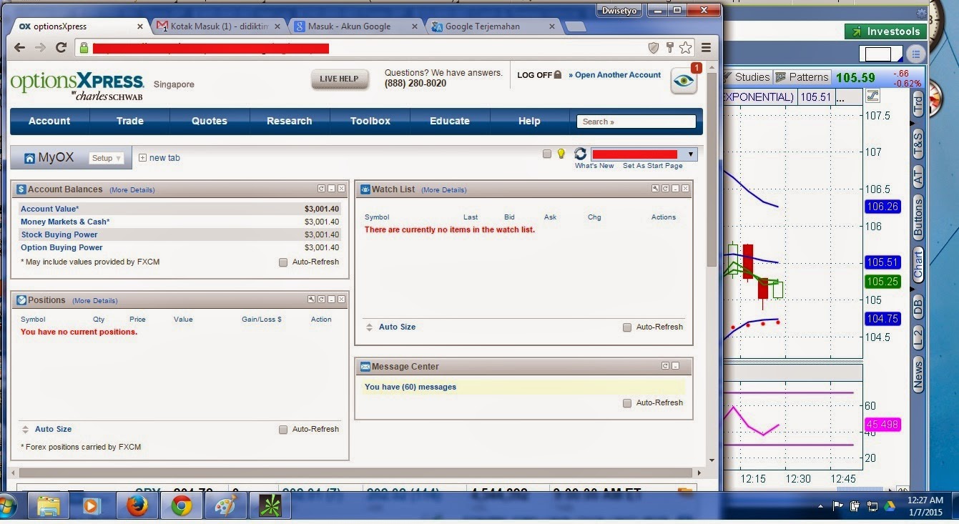This screenshot has width=959, height=524.
Task: Open Firefox from the taskbar
Action: (137, 506)
